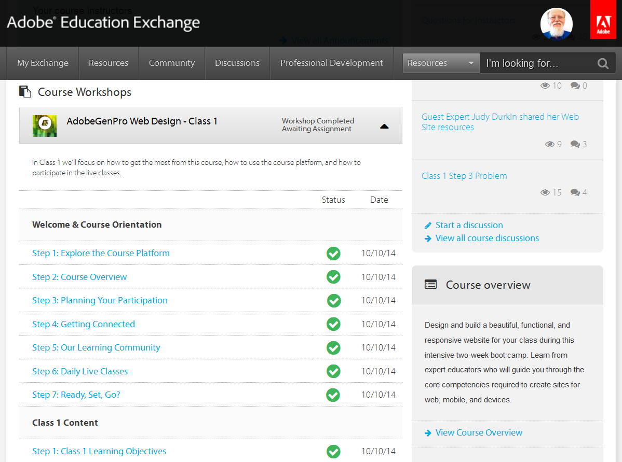622x462 pixels.
Task: Click the Adobe Education Exchange site title
Action: (x=103, y=23)
